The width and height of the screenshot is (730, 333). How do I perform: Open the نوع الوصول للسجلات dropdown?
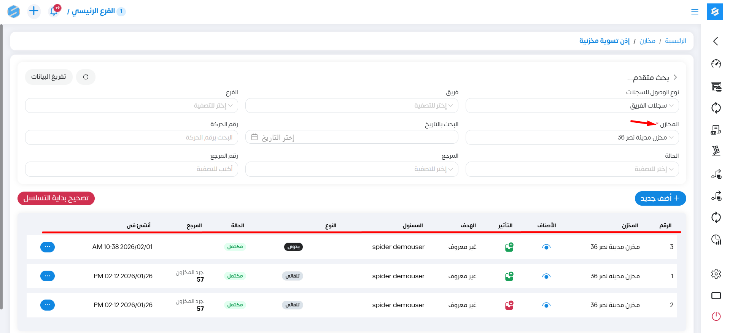click(572, 106)
